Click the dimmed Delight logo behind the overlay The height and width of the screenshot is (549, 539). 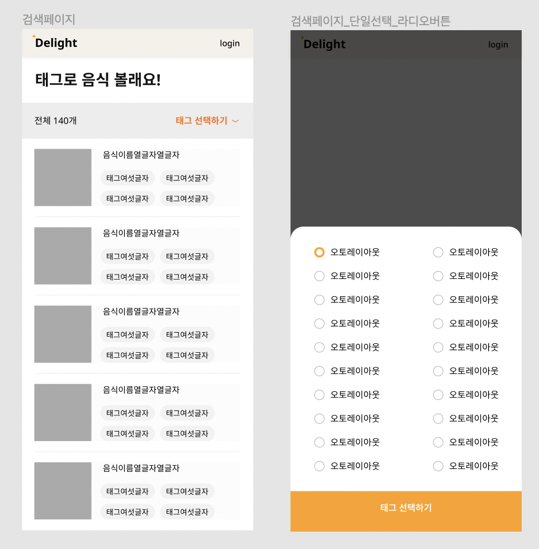324,44
